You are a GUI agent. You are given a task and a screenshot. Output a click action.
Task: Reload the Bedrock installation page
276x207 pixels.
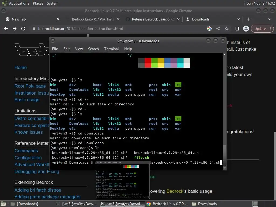[x=23, y=29]
